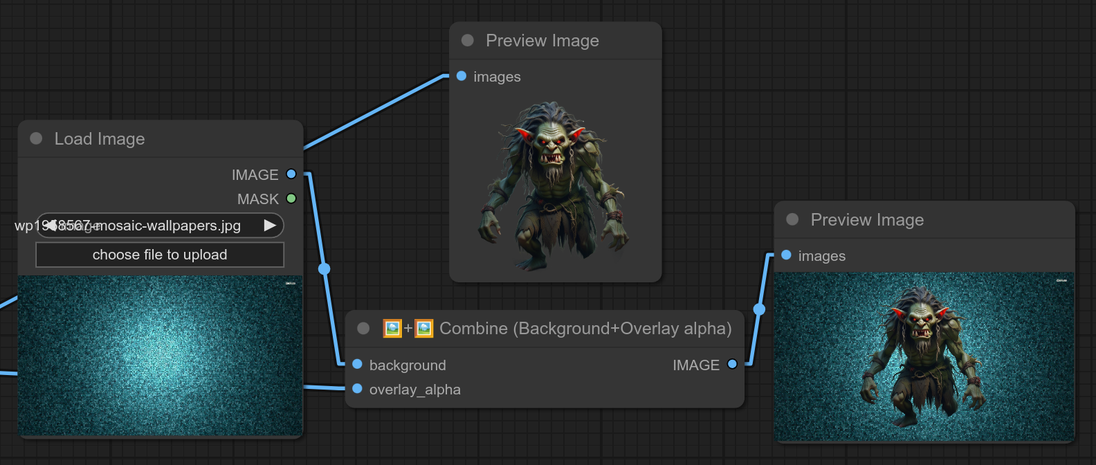Select next image with the right arrow in file selector
This screenshot has height=465, width=1096.
pos(270,226)
